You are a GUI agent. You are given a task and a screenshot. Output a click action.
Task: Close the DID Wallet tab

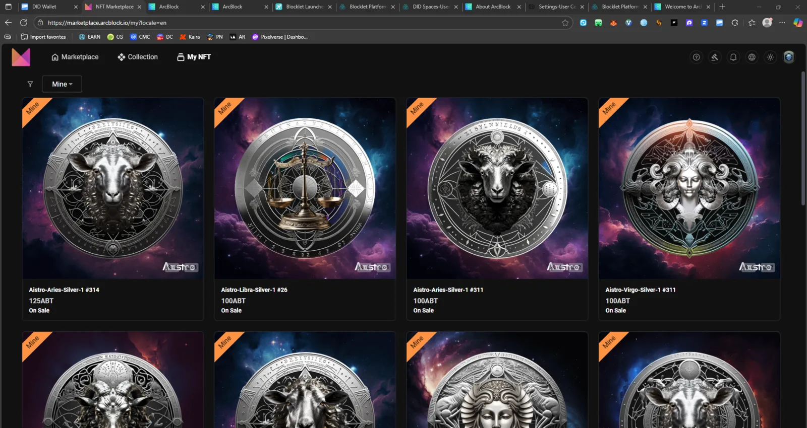(x=76, y=7)
